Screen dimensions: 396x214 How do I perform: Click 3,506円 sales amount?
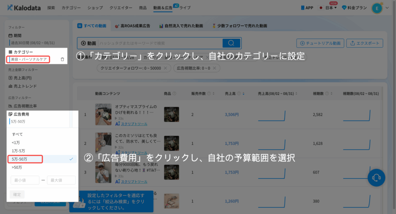[232, 115]
